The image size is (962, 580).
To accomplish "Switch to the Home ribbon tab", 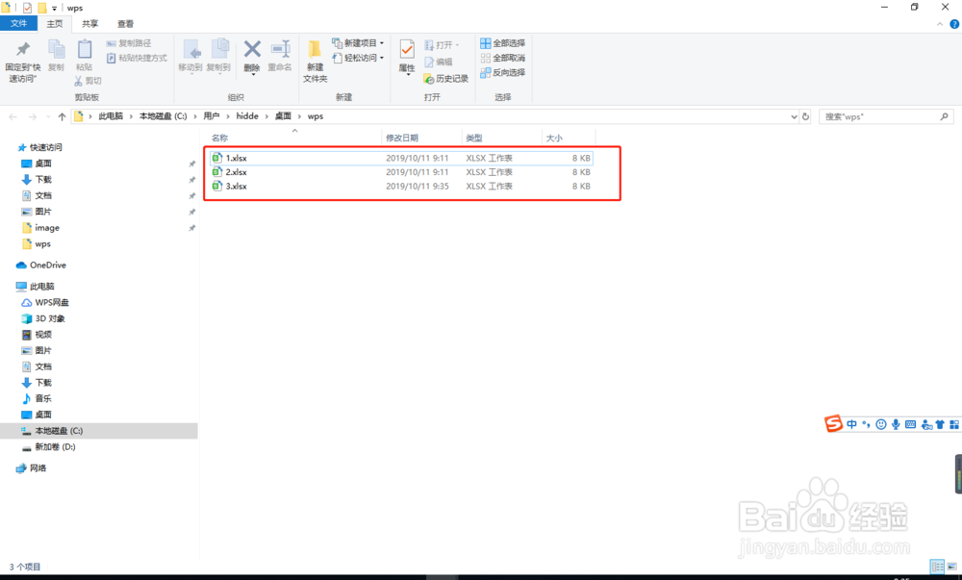I will point(55,24).
